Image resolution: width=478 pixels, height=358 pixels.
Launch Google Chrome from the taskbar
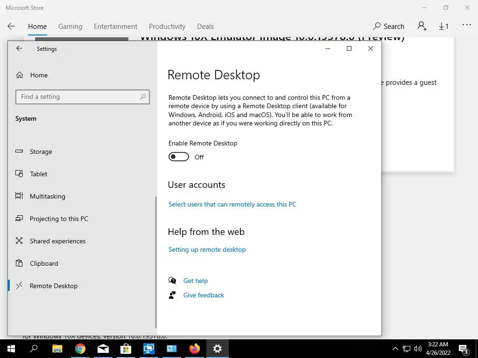coord(80,349)
